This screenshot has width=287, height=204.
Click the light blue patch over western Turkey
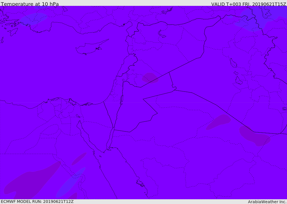[x=34, y=19]
